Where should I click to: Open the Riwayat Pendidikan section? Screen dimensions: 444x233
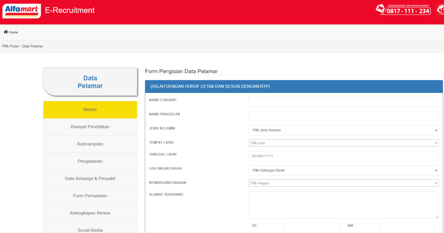[90, 127]
